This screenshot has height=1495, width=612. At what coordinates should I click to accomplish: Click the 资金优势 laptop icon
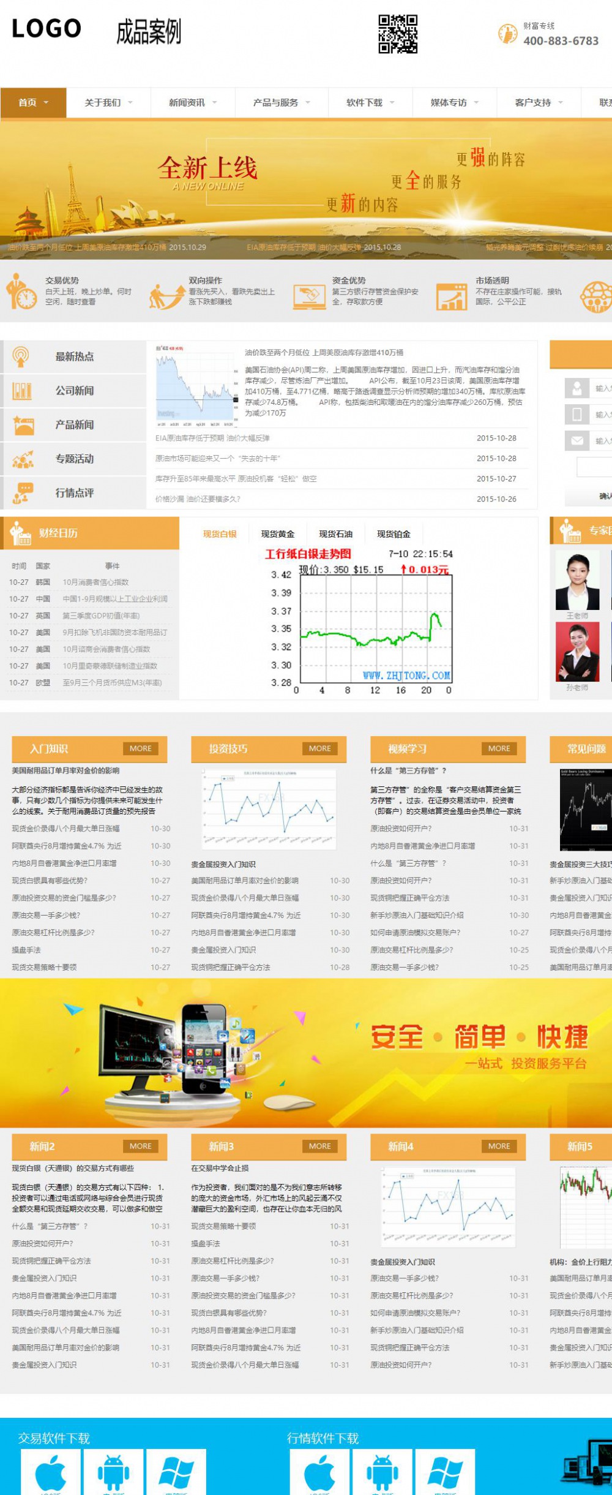[x=309, y=297]
